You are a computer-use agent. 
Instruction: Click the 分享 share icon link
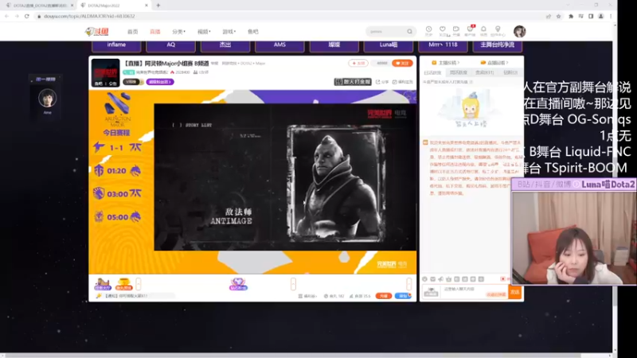382,82
